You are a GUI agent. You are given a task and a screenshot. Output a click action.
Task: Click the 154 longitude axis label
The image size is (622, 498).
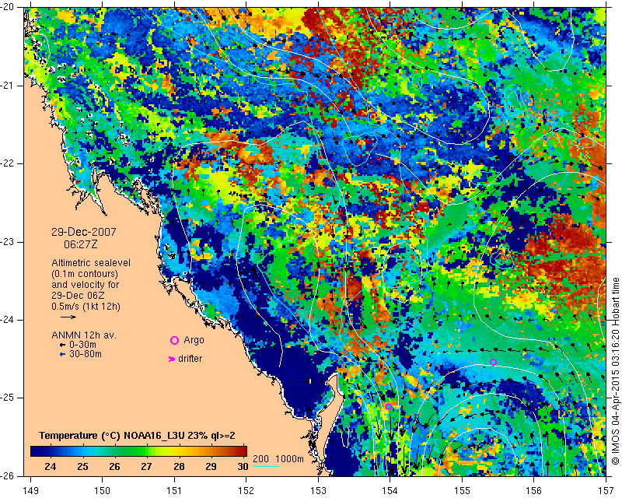(x=390, y=491)
